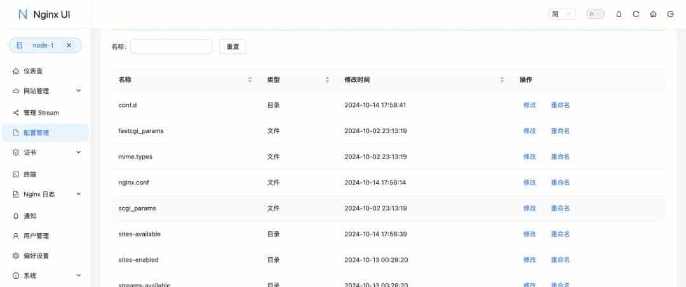Screen dimensions: 686x287
Task: Click 修改 for sites-enabled
Action: click(x=529, y=260)
